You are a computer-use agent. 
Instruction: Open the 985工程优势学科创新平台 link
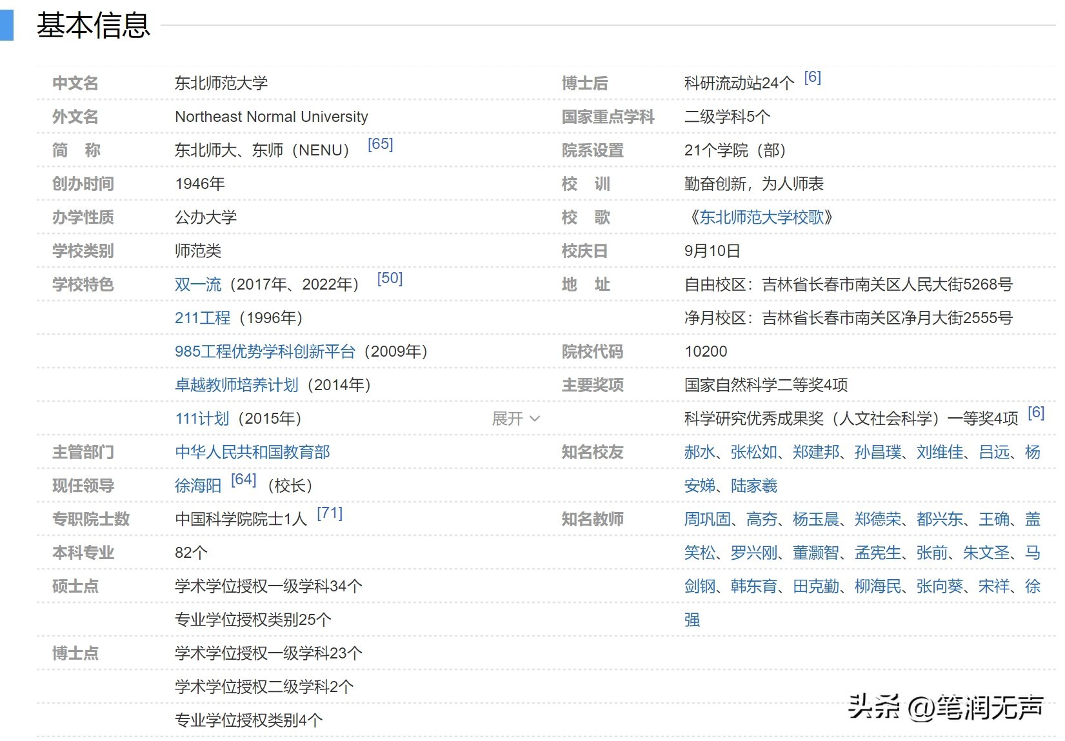[265, 351]
